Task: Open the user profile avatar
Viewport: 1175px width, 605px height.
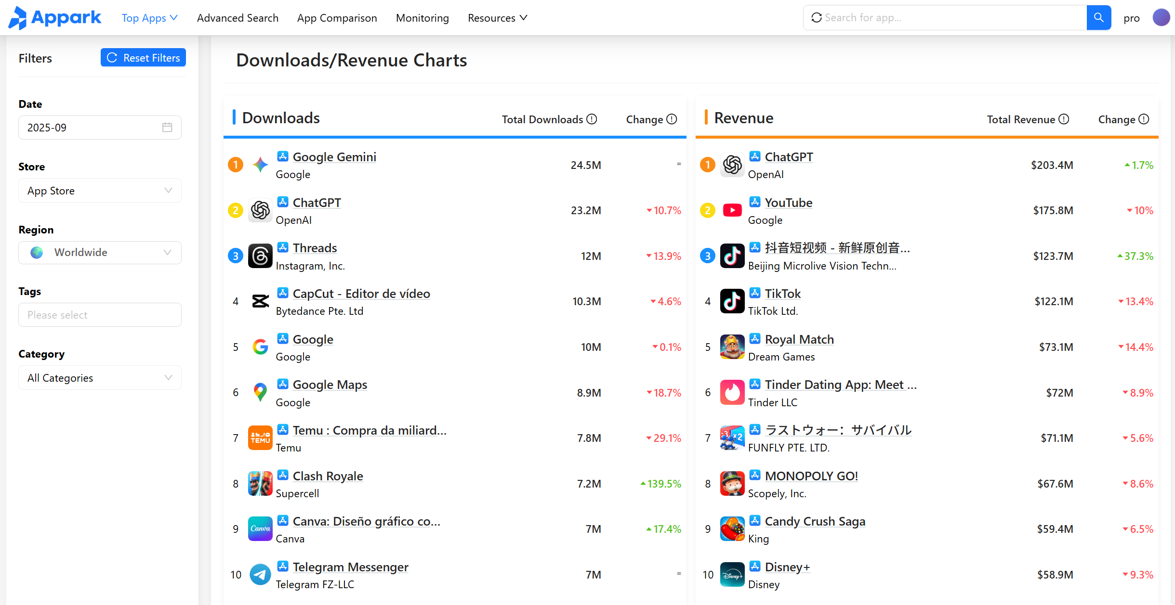Action: pyautogui.click(x=1161, y=18)
